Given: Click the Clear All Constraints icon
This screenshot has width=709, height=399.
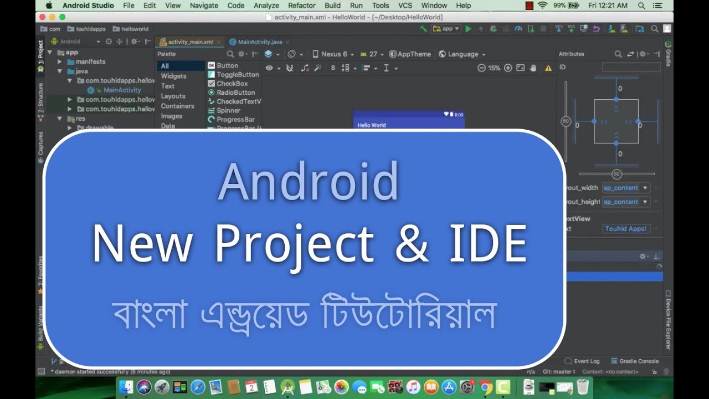Looking at the screenshot, I should (305, 68).
